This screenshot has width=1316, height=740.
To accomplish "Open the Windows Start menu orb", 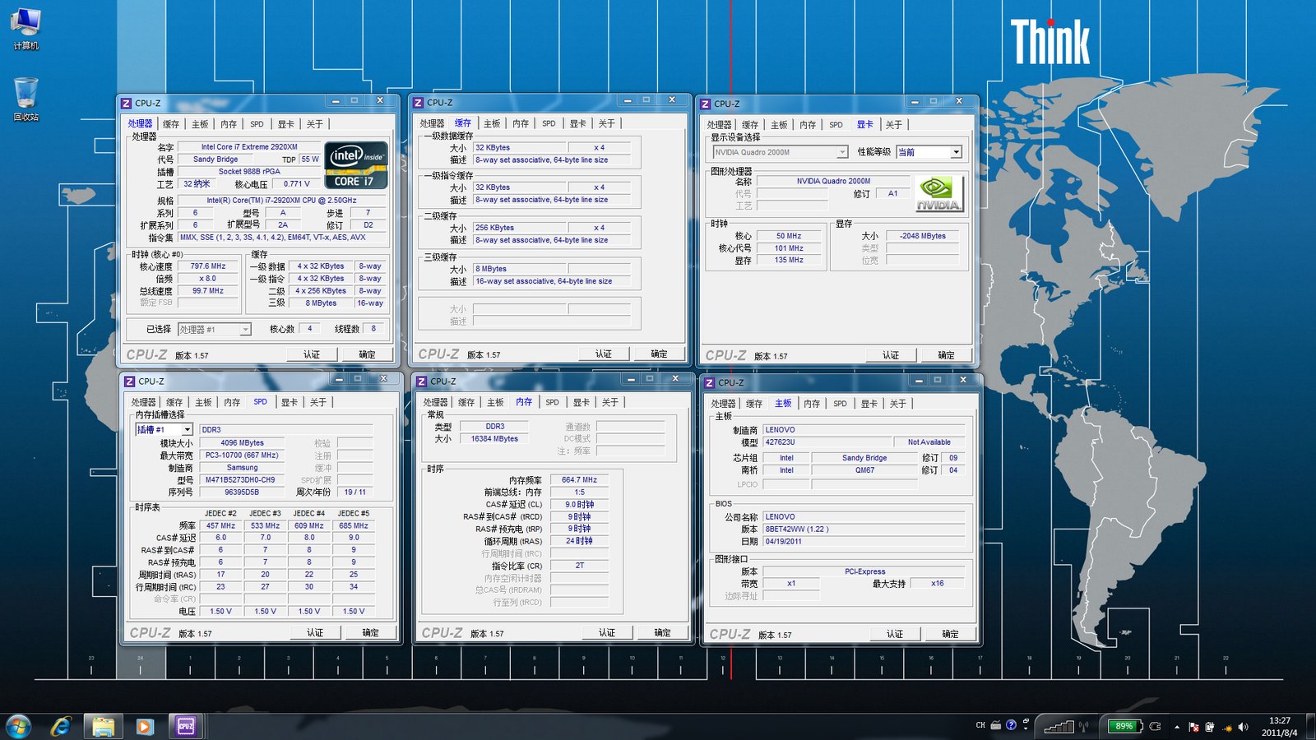I will (18, 726).
